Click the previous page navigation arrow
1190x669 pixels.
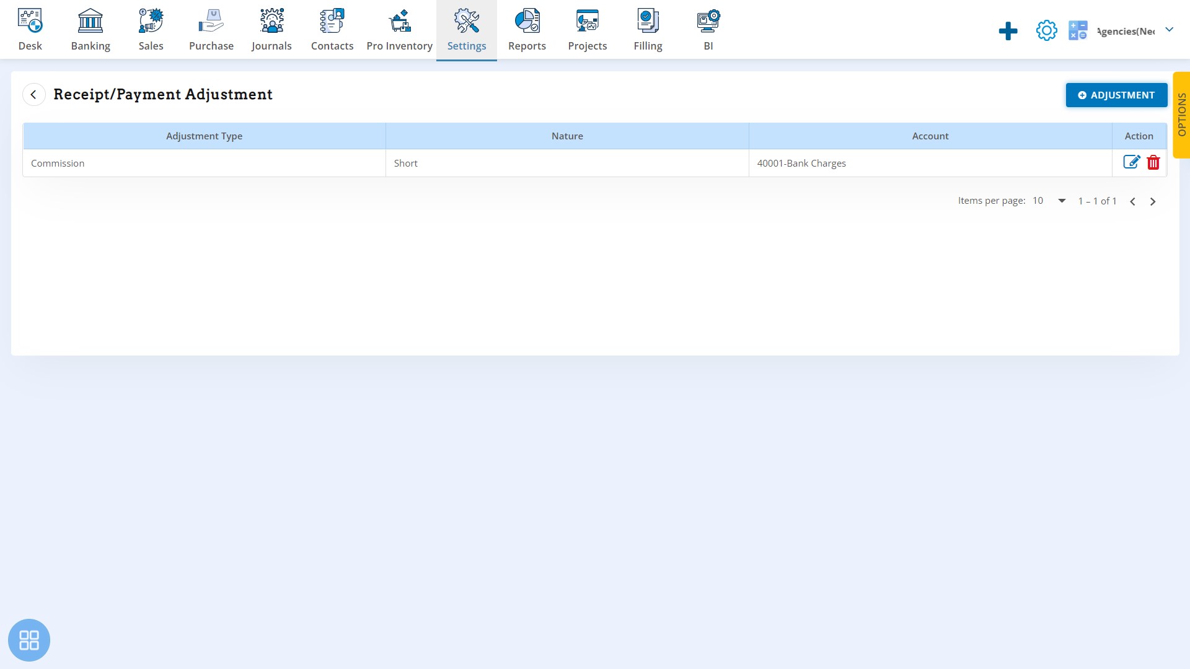[x=1133, y=201]
